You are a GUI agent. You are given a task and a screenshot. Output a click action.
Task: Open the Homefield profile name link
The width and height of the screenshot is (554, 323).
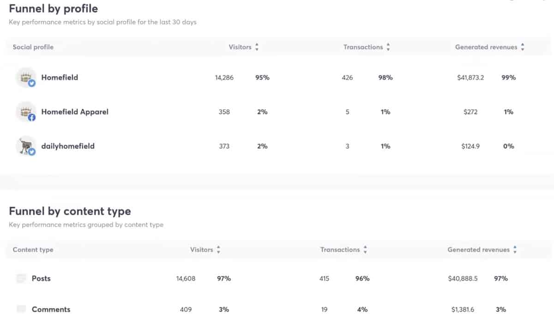[60, 78]
